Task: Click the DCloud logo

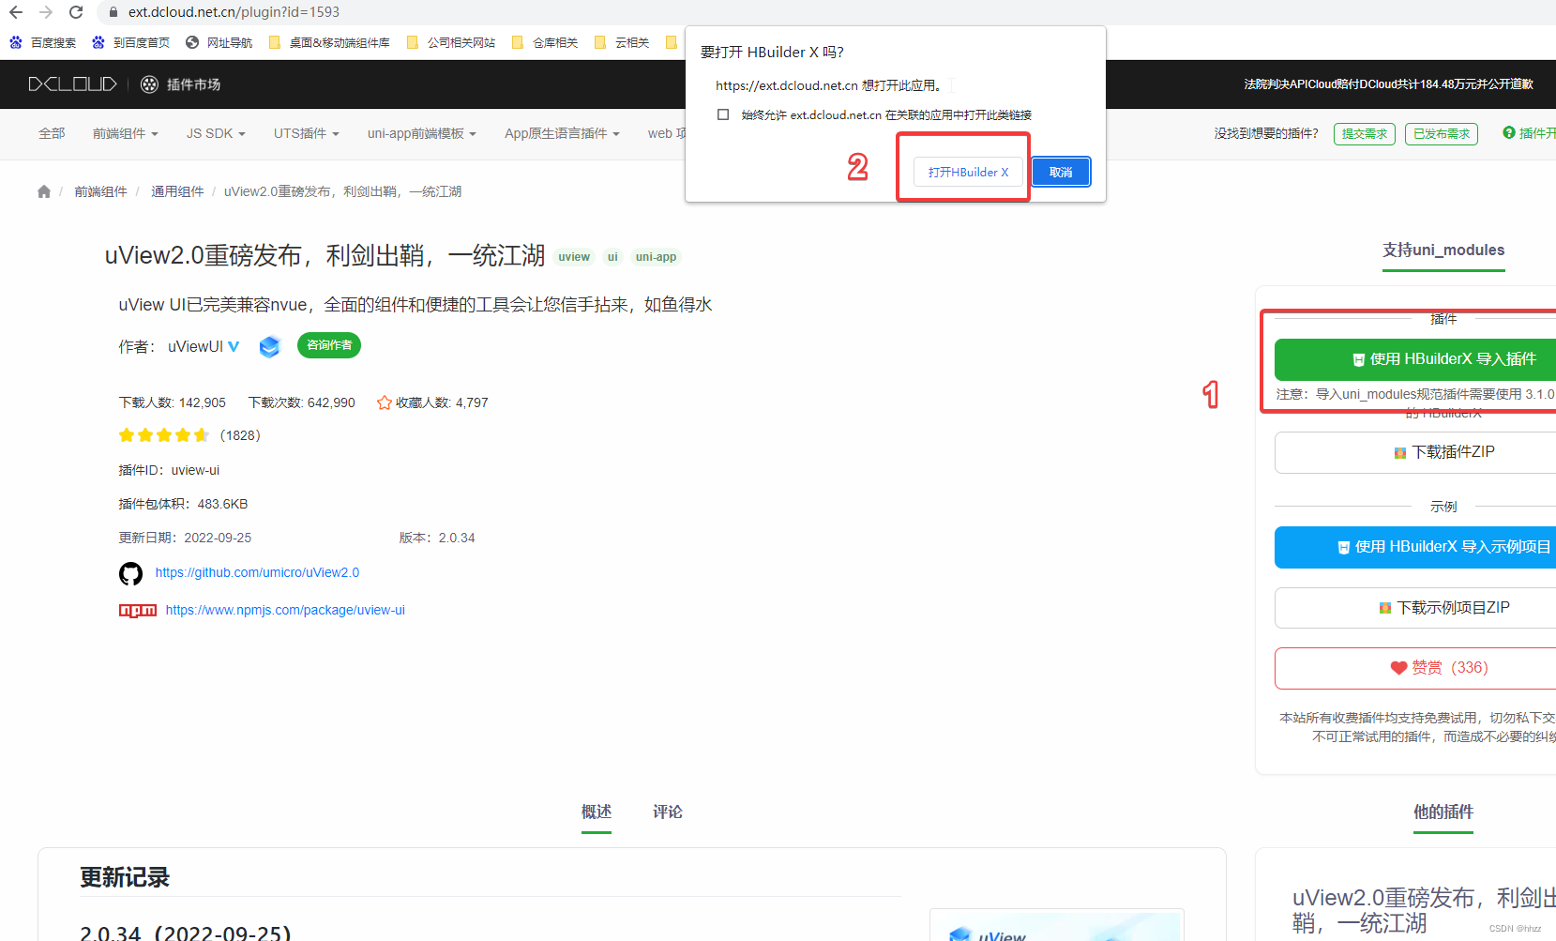Action: coord(72,84)
